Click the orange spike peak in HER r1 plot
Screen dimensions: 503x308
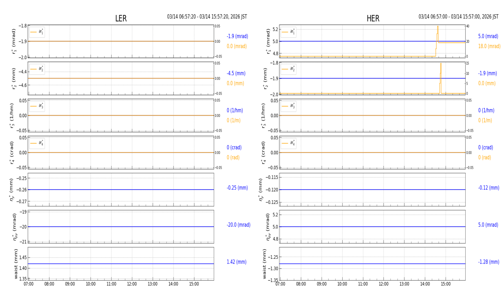point(438,27)
